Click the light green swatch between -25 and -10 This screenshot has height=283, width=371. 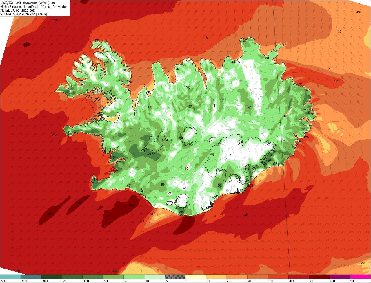pos(134,277)
